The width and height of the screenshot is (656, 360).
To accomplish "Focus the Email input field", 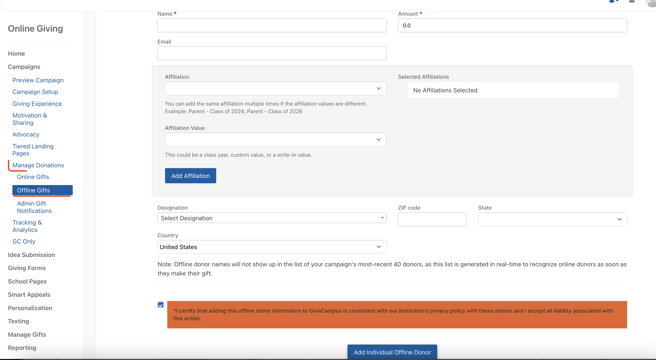I will coord(272,53).
